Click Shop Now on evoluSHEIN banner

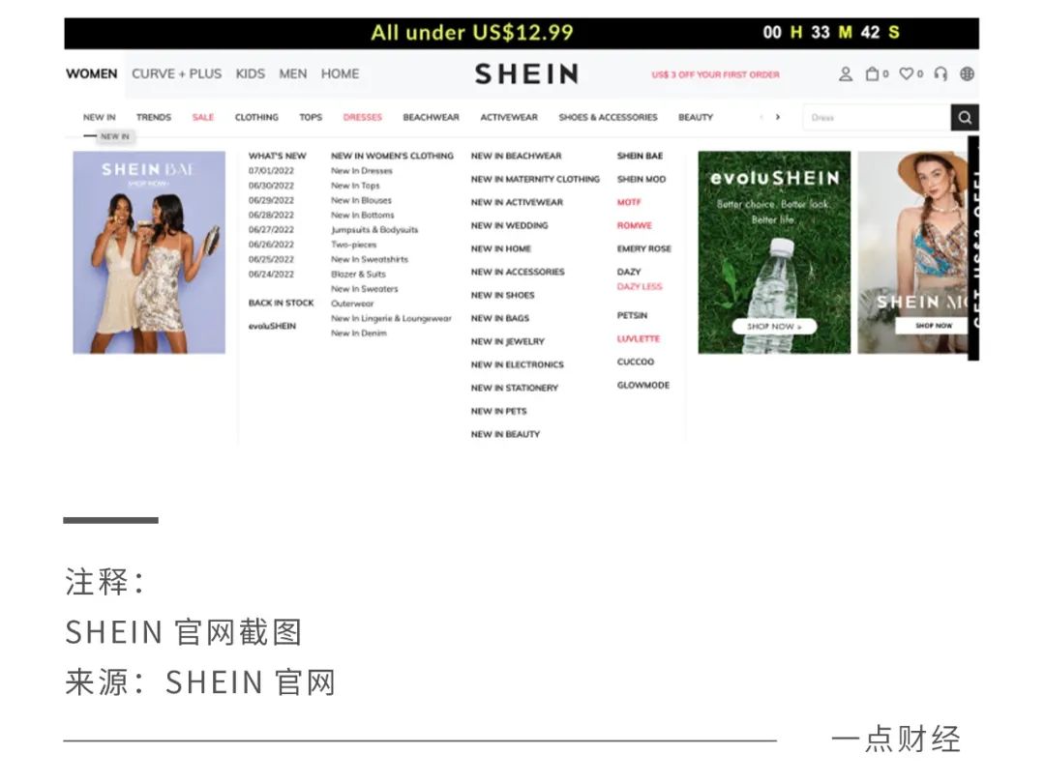(774, 327)
